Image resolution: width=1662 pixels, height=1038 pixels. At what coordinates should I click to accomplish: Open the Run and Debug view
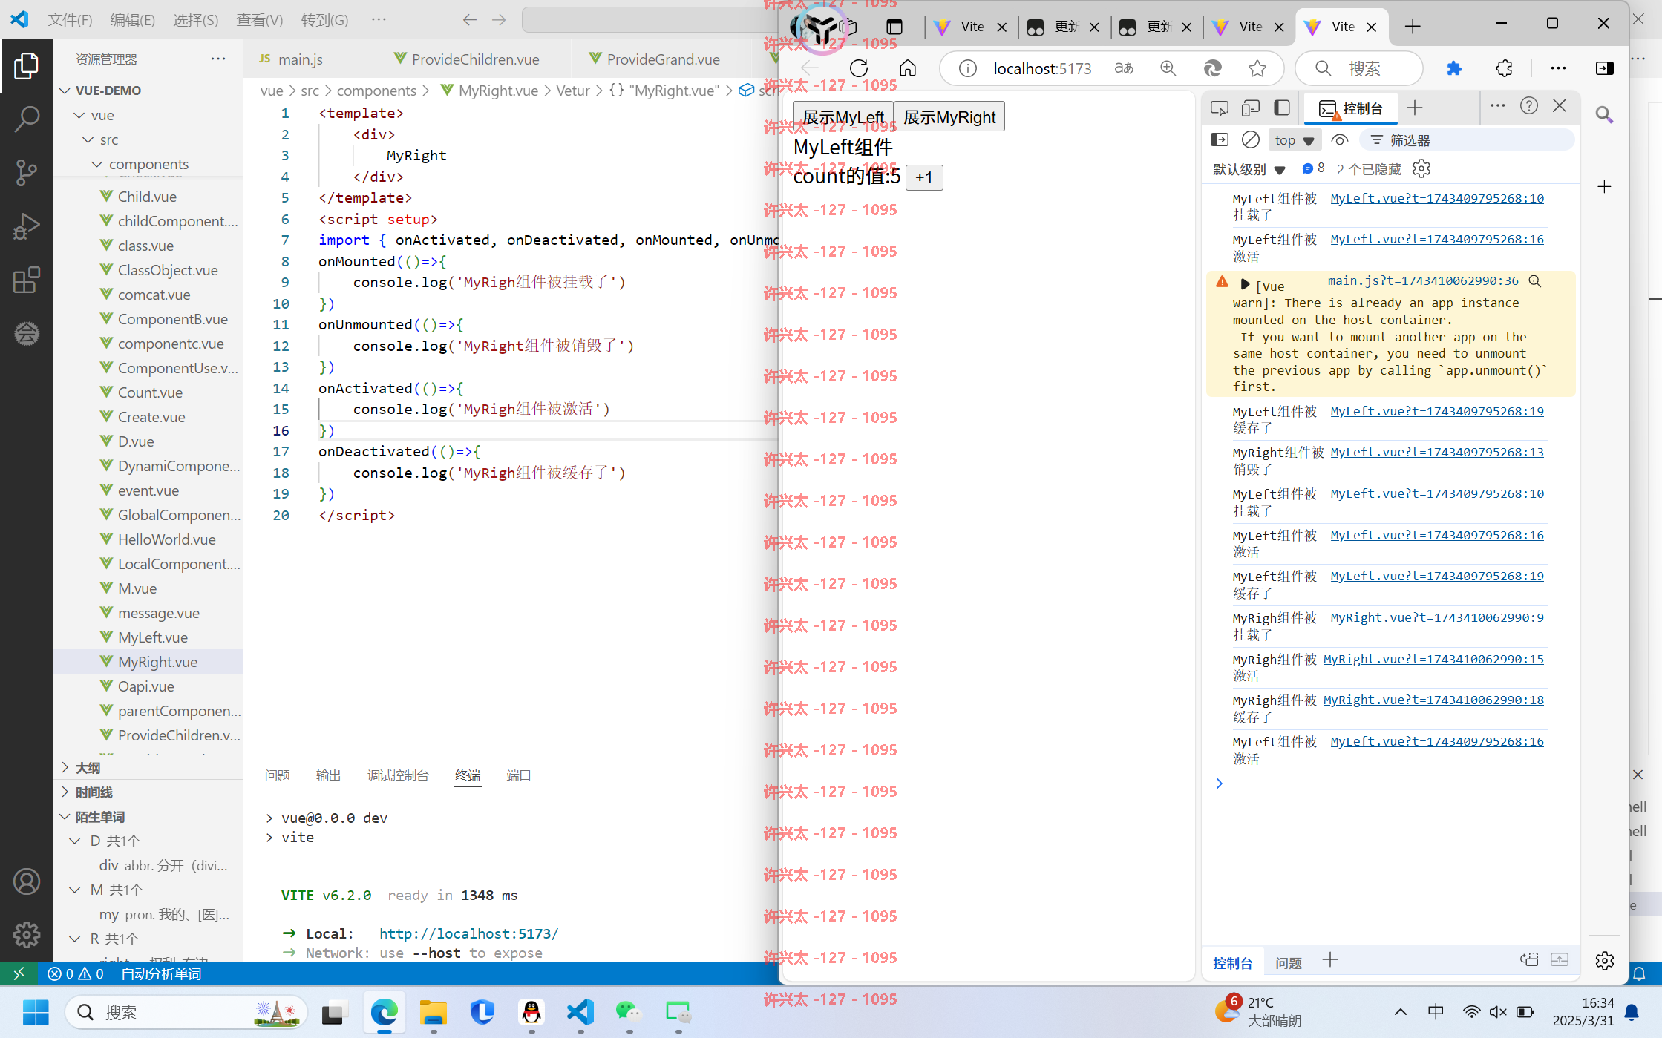tap(26, 226)
